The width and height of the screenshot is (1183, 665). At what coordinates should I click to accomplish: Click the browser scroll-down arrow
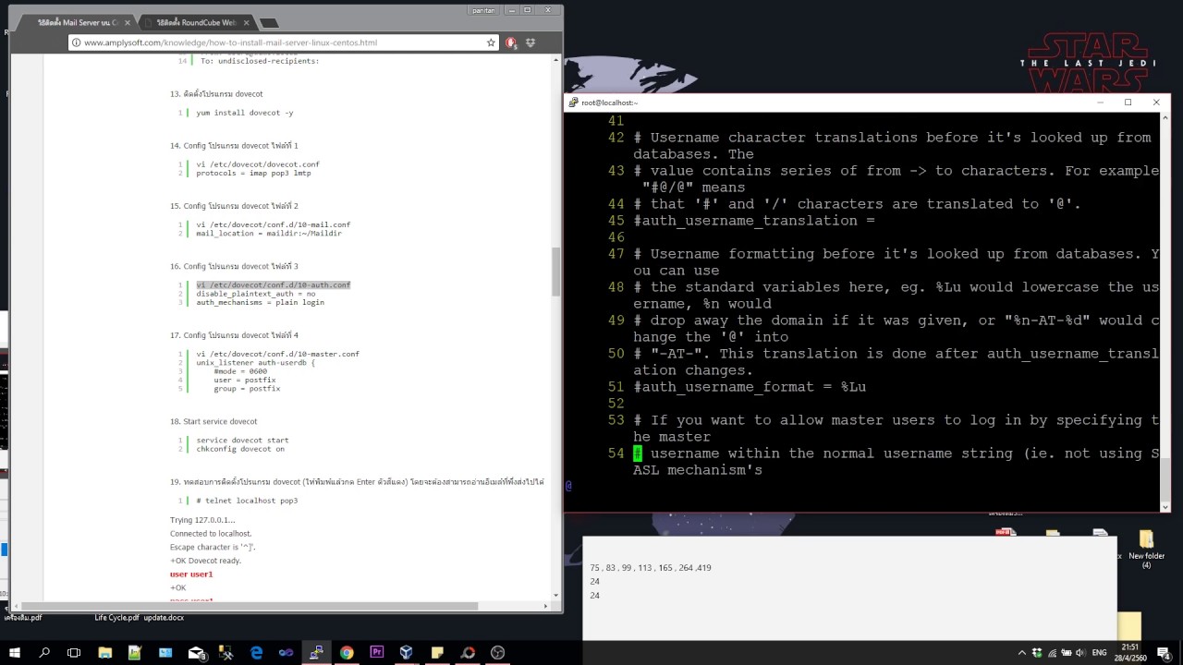(556, 595)
